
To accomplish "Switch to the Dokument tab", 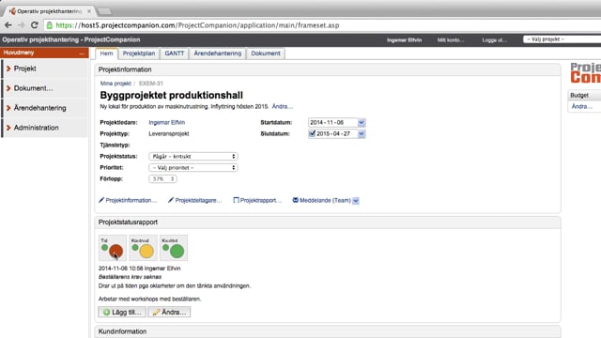I will (x=266, y=54).
